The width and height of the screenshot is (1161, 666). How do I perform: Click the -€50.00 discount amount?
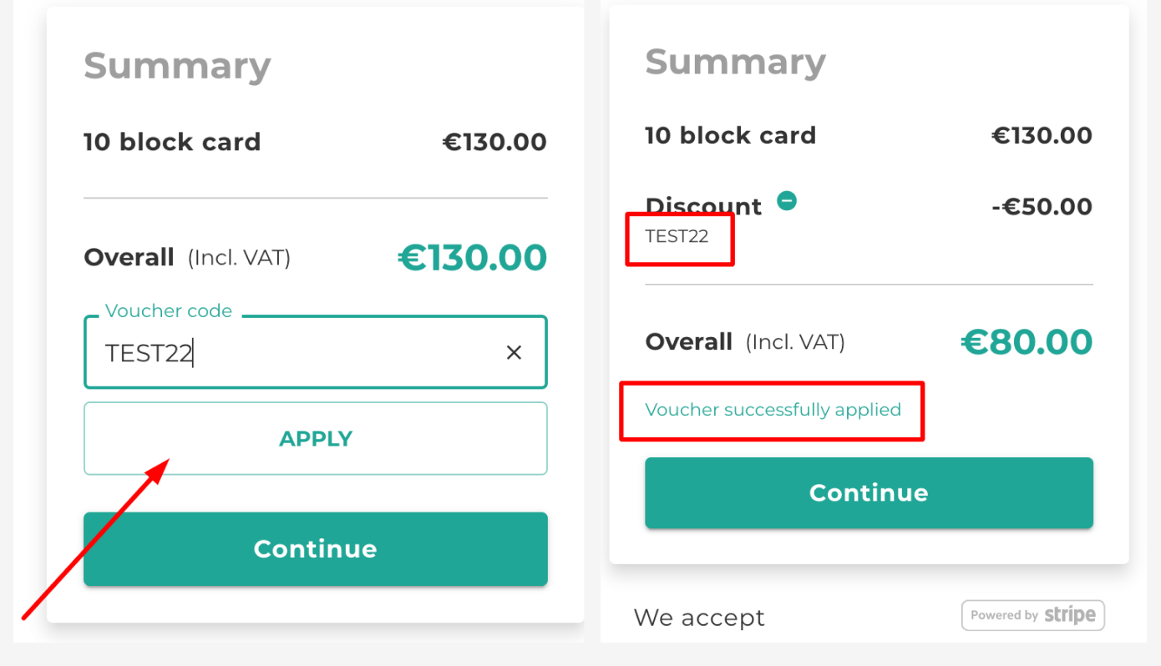(1042, 207)
